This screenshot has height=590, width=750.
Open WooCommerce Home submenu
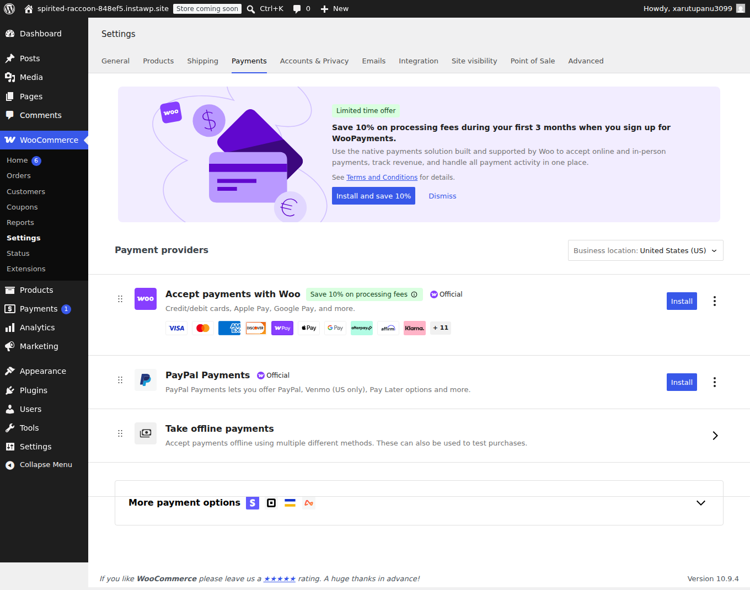17,160
